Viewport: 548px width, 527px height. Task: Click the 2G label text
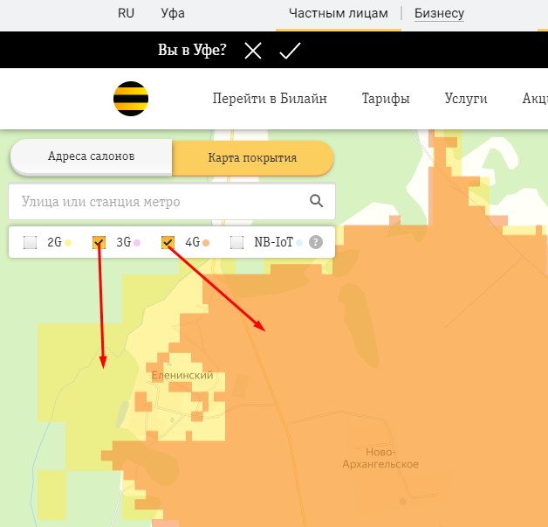pyautogui.click(x=54, y=242)
